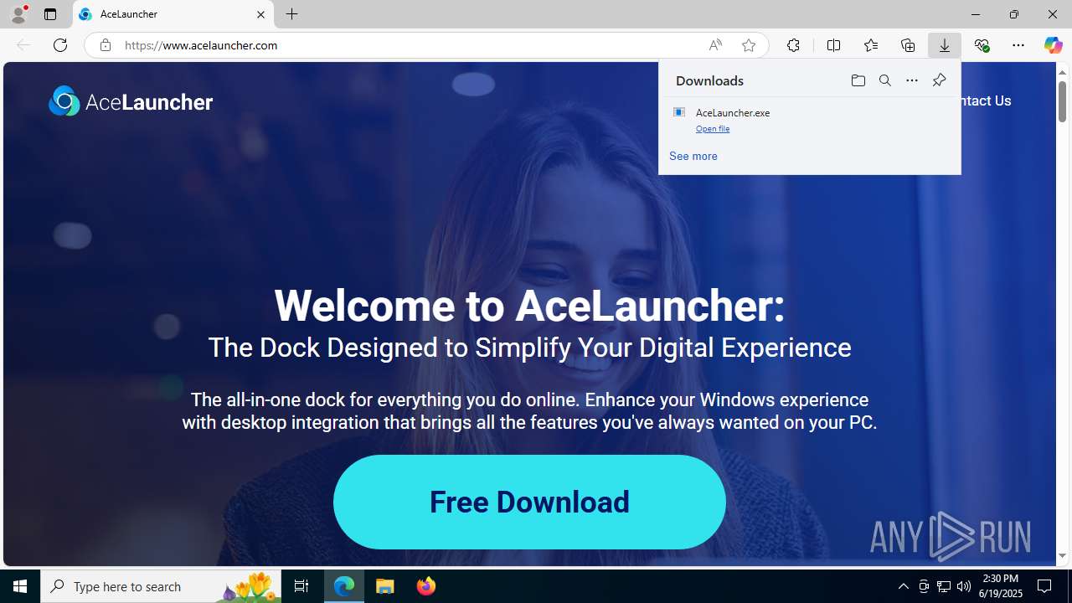Open the Action Center notifications icon
This screenshot has width=1072, height=603.
[1044, 586]
